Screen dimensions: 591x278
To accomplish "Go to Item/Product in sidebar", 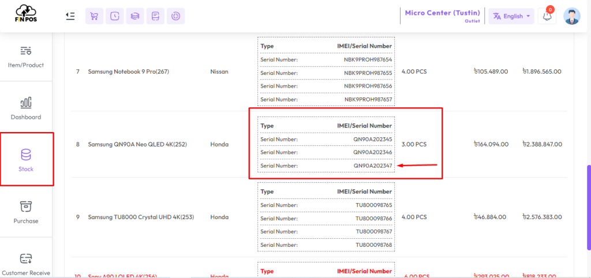I will [26, 57].
